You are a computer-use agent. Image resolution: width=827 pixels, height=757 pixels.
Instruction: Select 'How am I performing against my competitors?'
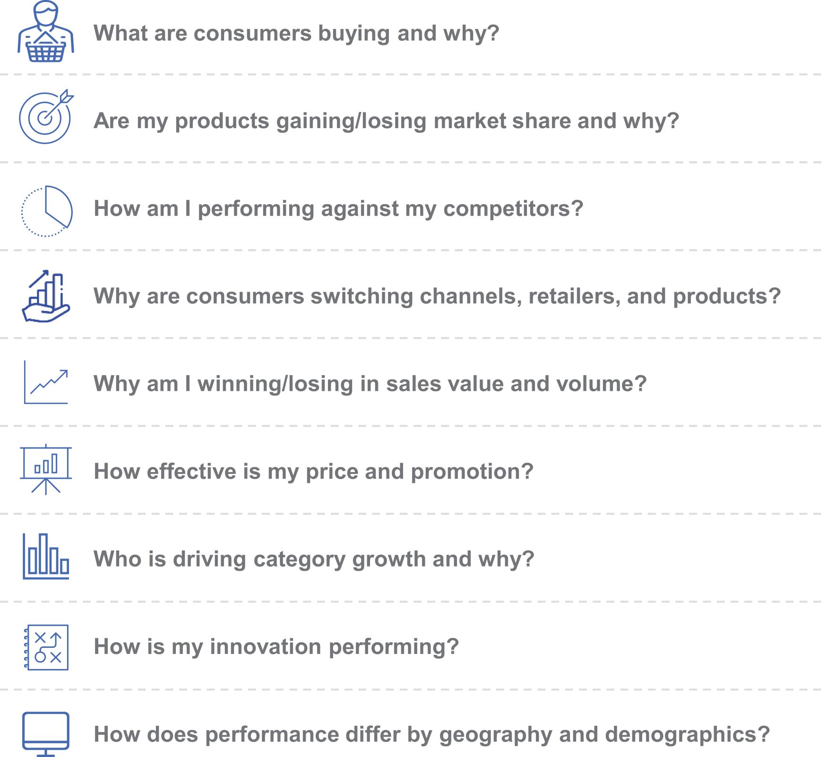[x=338, y=209]
